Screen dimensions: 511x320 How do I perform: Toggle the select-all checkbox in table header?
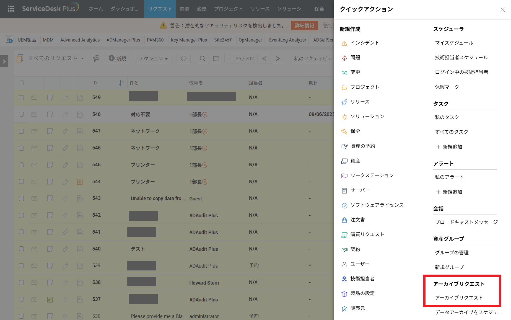click(x=21, y=83)
